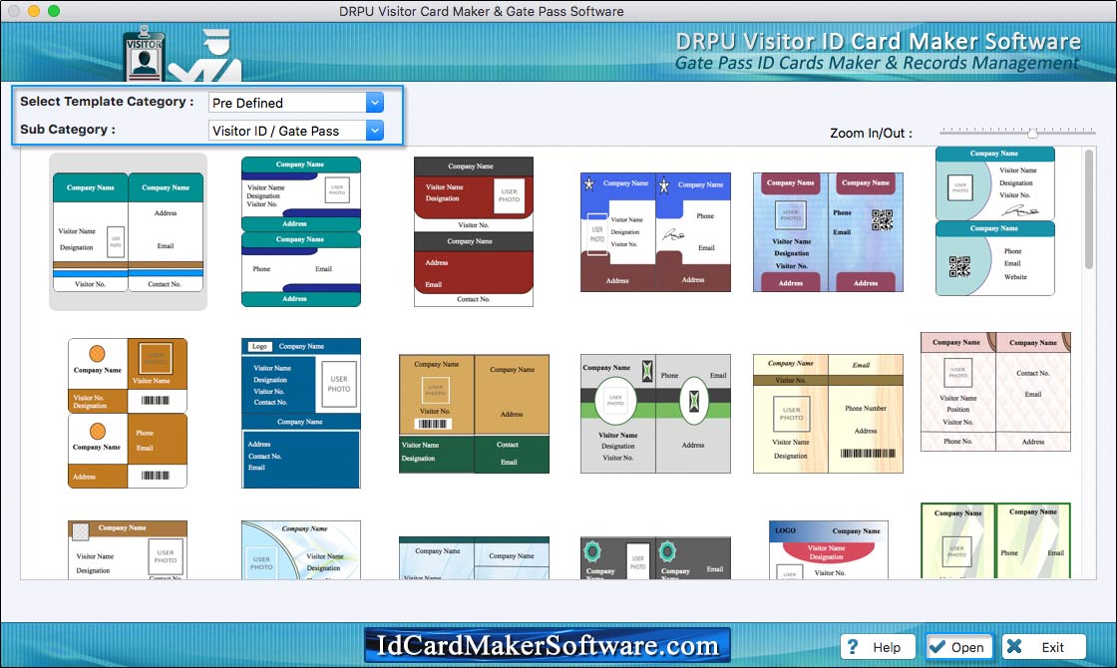Select the teal circle template with signature
The image size is (1117, 668).
tap(995, 221)
